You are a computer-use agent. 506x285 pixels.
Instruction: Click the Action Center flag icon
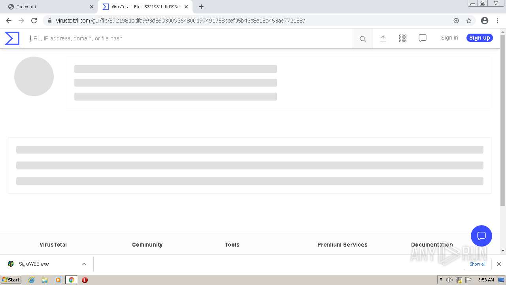click(x=468, y=280)
